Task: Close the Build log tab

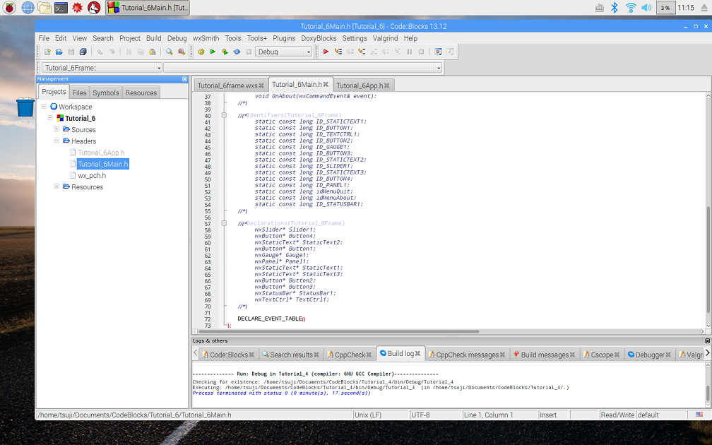Action: point(417,353)
